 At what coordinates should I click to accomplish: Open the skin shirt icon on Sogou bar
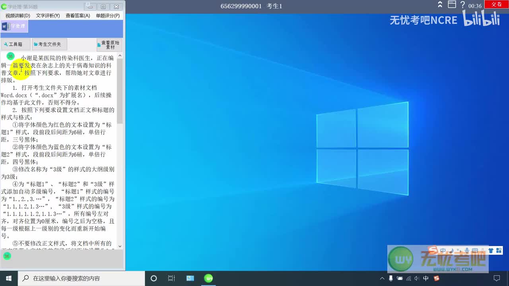pos(490,251)
